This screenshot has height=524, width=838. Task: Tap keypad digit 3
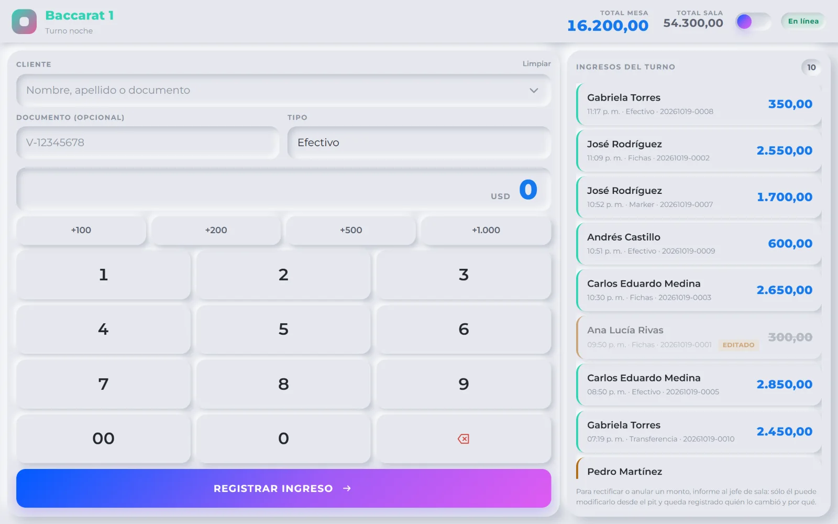(464, 275)
